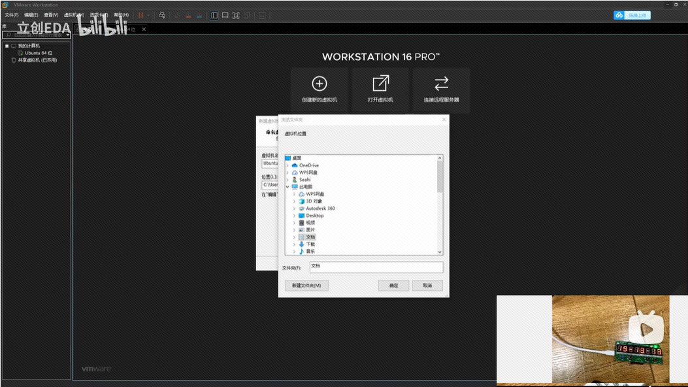Open the 虚拟机(M) menu

click(74, 15)
